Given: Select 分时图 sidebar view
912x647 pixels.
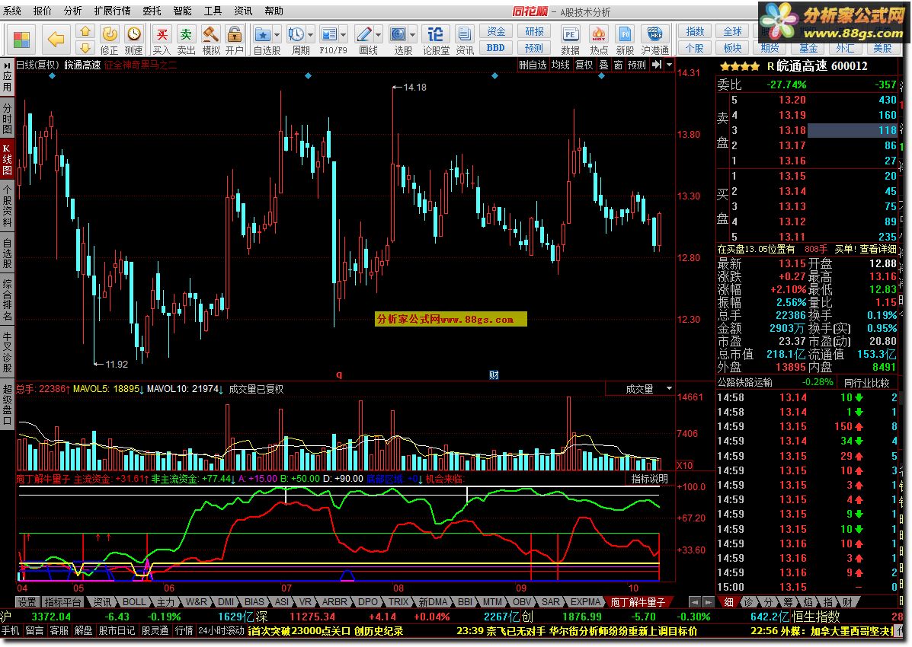Looking at the screenshot, I should click(7, 118).
